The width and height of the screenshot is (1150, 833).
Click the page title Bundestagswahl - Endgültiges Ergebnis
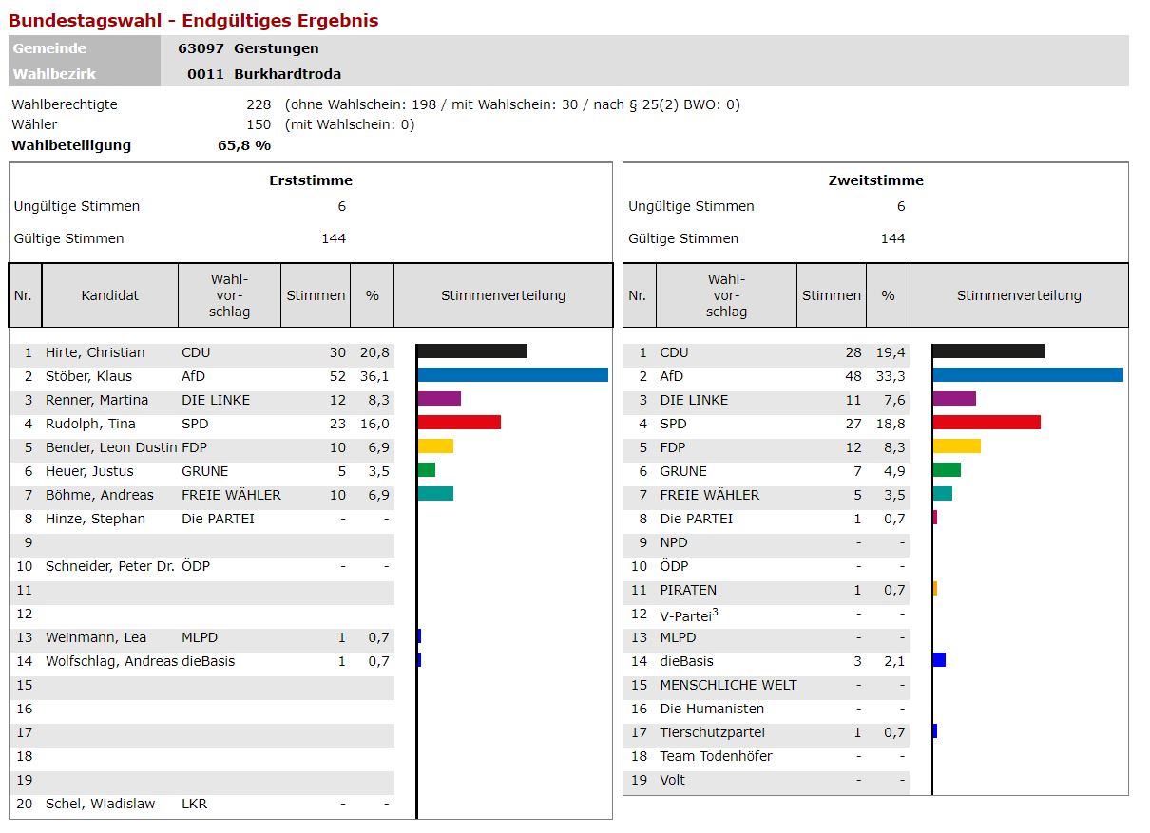pyautogui.click(x=194, y=20)
